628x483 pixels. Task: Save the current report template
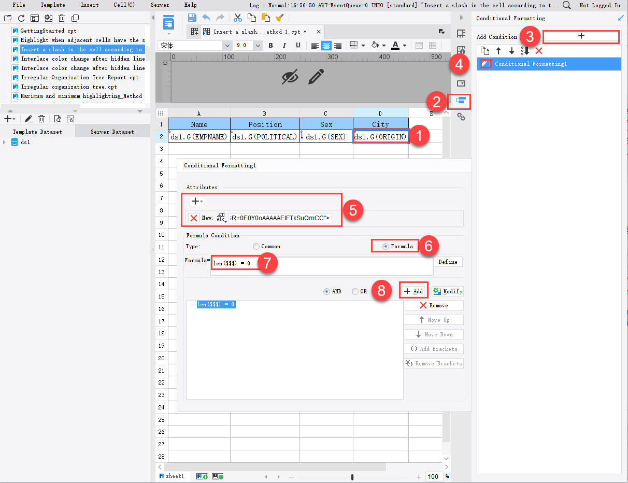[x=192, y=17]
